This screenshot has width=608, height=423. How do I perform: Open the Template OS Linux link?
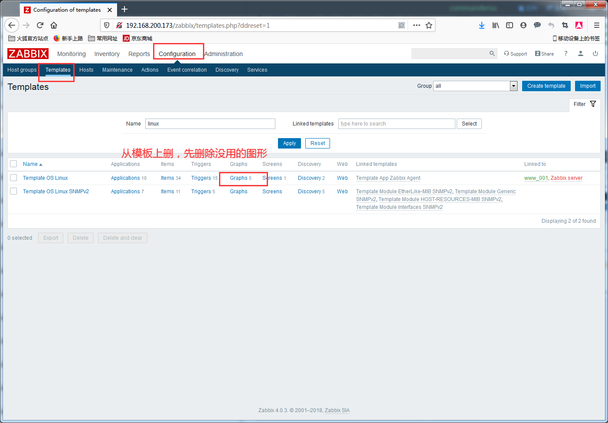[46, 178]
